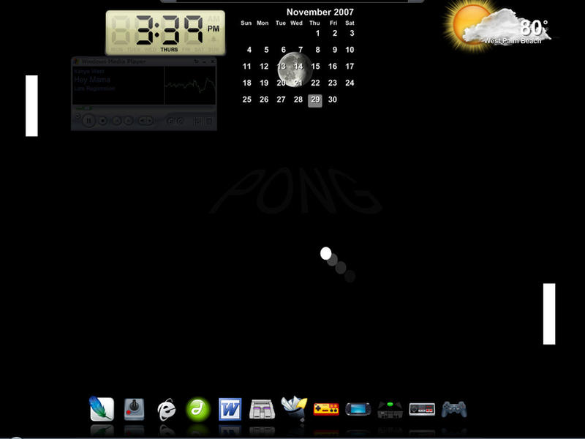
Task: Launch Internet Explorer from the dock
Action: [166, 410]
